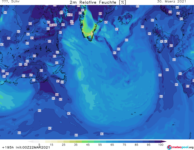Click the '99' label on the purple patch south of Newfoundland
The height and width of the screenshot is (150, 194).
point(57,95)
